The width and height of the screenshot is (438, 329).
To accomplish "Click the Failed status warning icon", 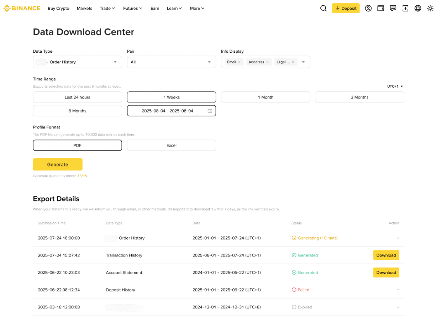I will click(x=294, y=290).
